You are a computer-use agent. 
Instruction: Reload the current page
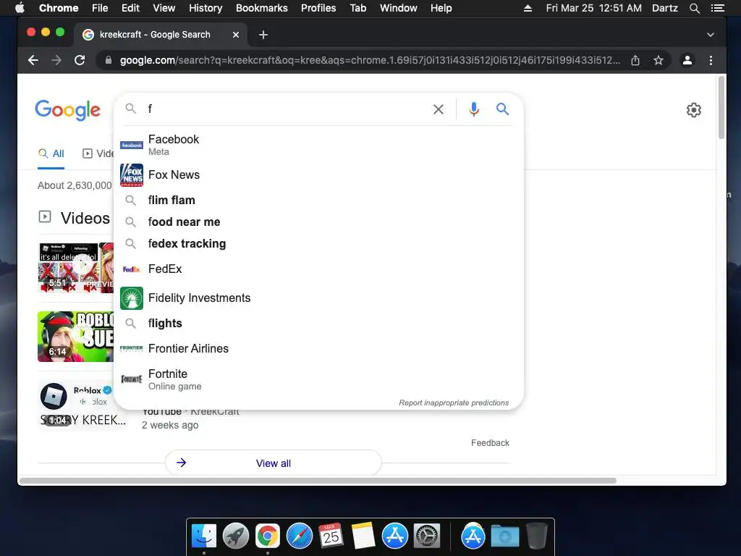(x=80, y=60)
